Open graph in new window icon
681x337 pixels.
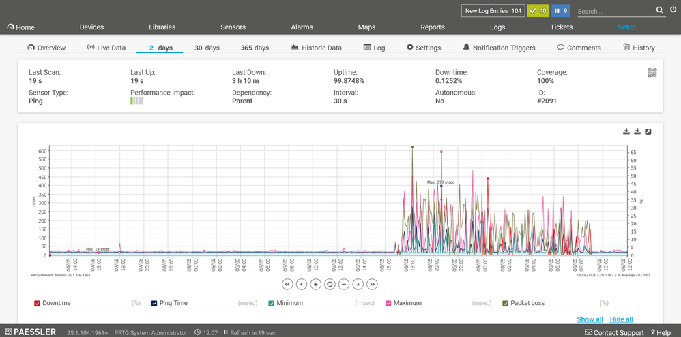pos(648,131)
